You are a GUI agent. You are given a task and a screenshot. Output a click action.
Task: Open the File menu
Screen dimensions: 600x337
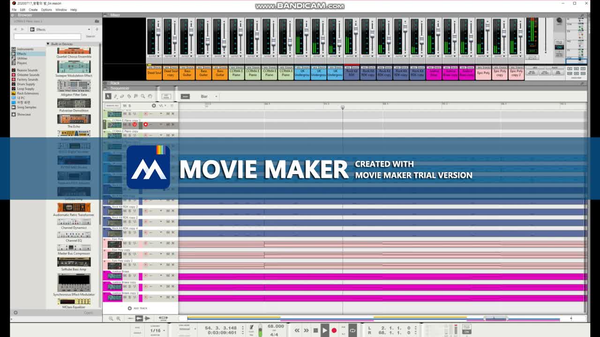14,9
